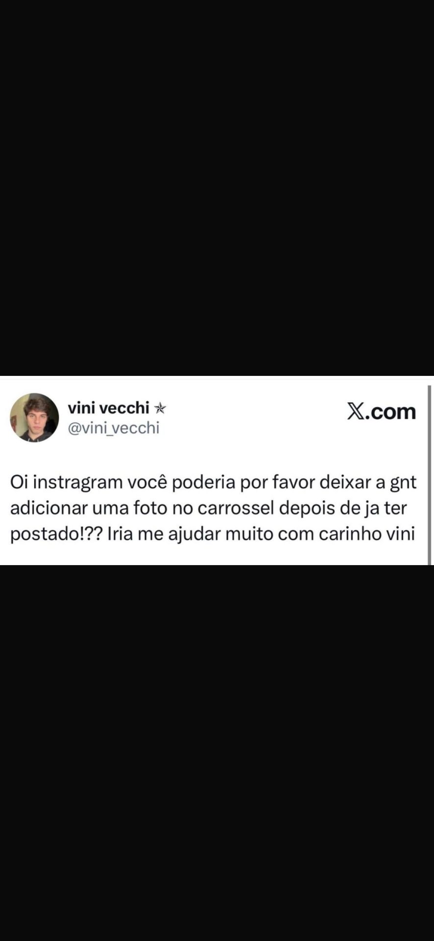Click the star badge beside vini vecchi

(160, 408)
